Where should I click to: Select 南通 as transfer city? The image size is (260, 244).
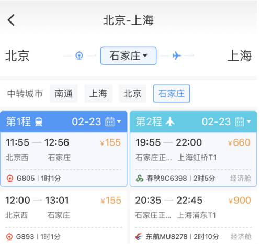point(64,93)
